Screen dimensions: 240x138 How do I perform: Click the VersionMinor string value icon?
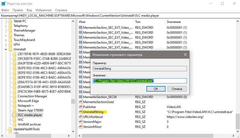pos(80,127)
